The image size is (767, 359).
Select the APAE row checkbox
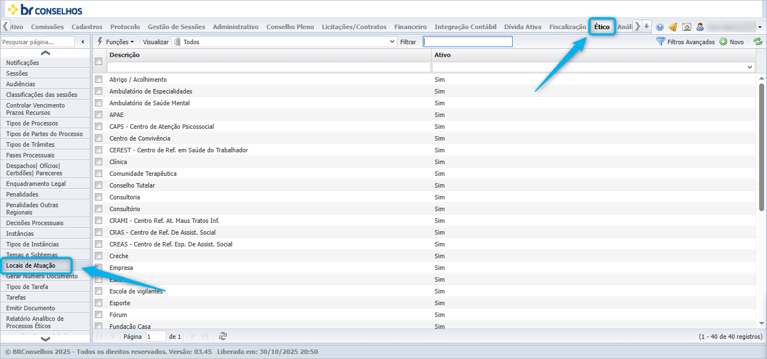click(99, 115)
